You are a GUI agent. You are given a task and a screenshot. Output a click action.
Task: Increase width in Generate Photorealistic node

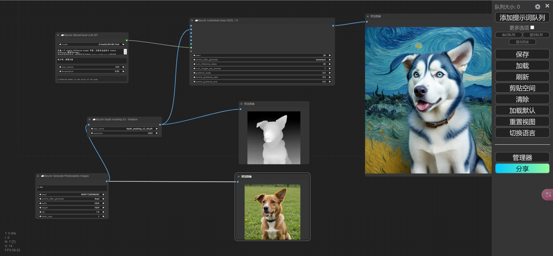pos(104,203)
